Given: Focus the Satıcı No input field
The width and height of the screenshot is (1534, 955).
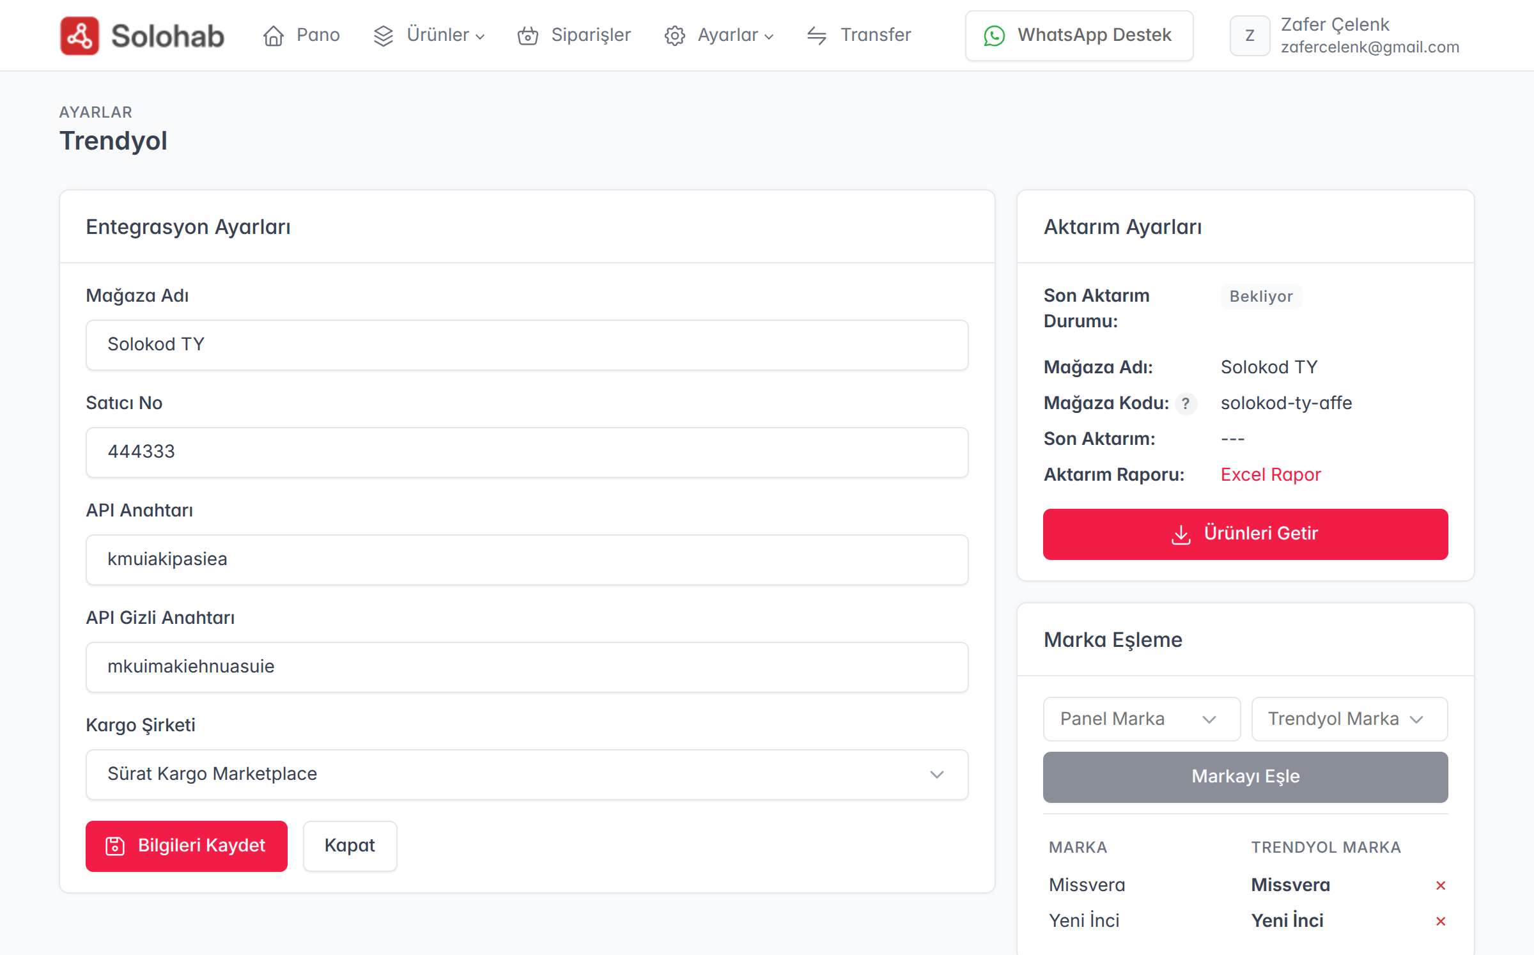Looking at the screenshot, I should pos(527,452).
